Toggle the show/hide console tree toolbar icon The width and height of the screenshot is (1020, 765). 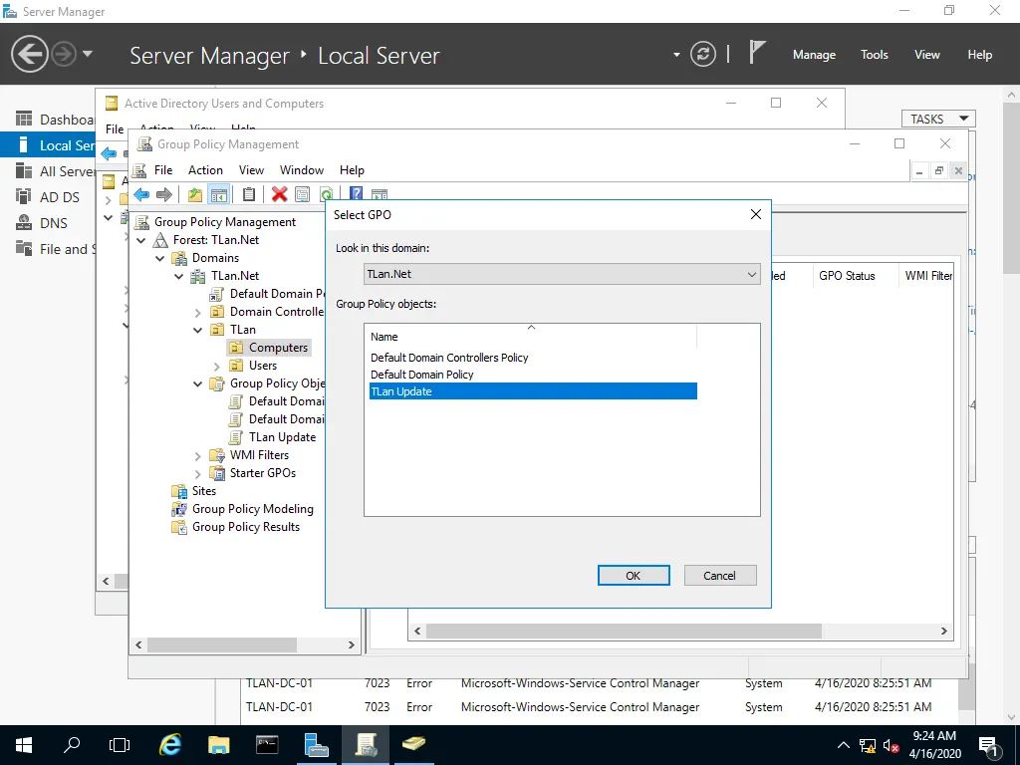218,194
